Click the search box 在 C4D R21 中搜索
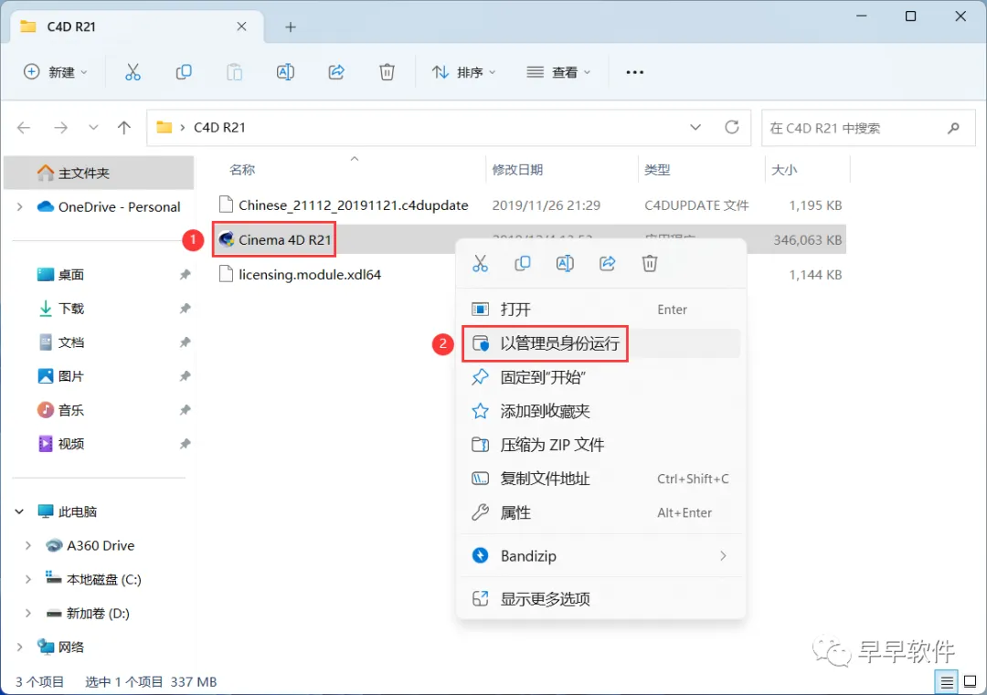The image size is (987, 695). (869, 128)
